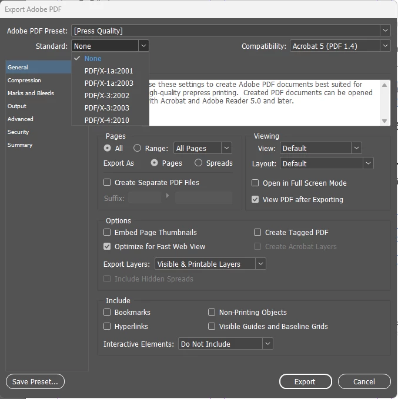
Task: Collapse the Standard dropdown showing None
Action: click(x=110, y=46)
